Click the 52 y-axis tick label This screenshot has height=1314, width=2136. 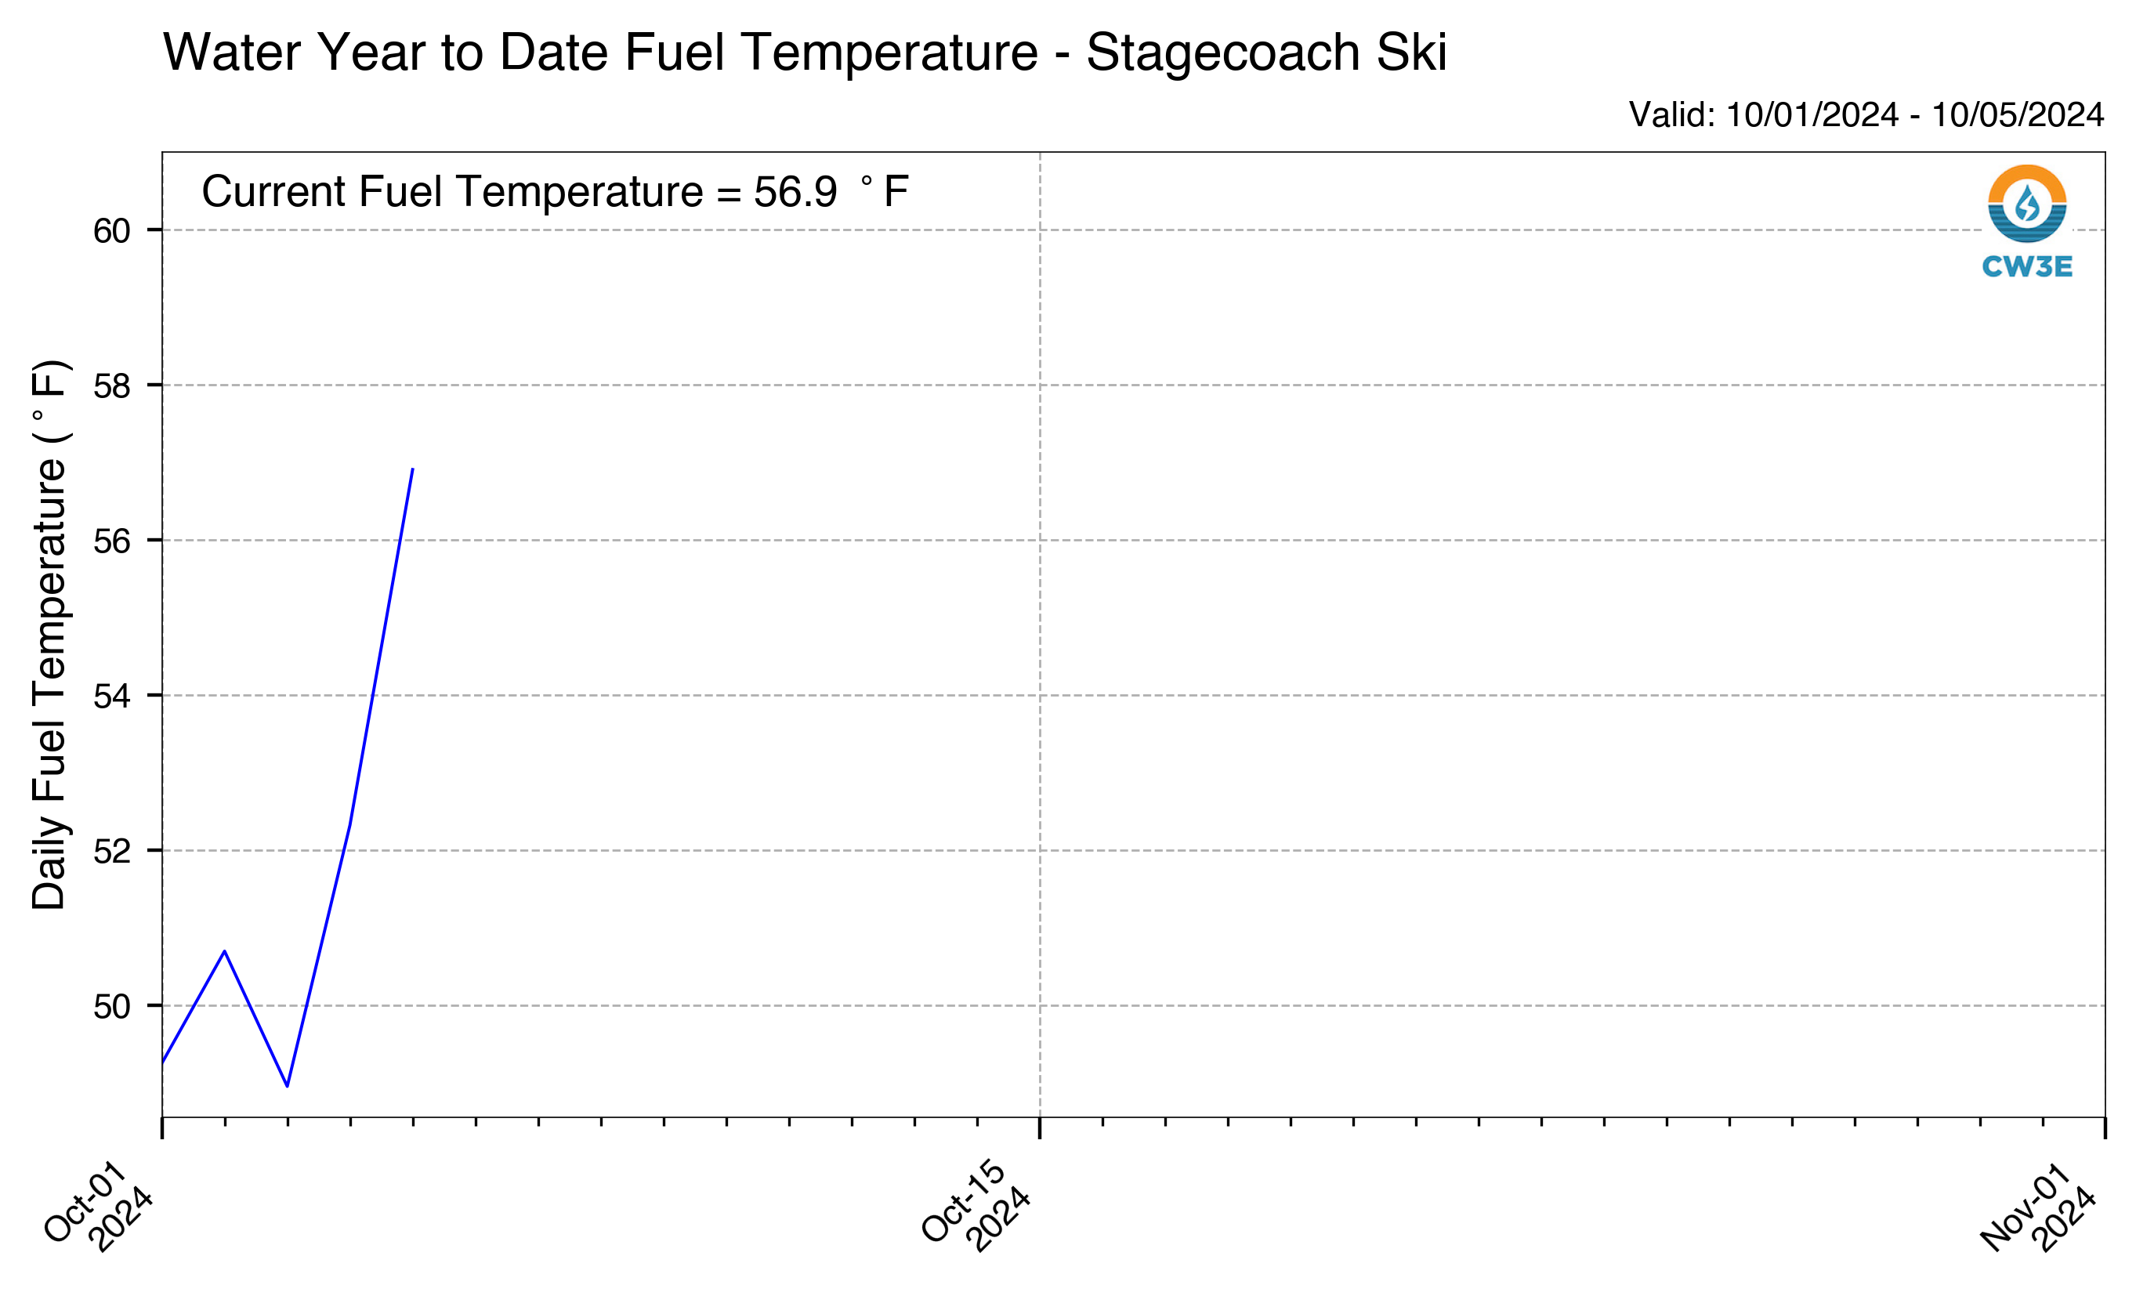[112, 851]
